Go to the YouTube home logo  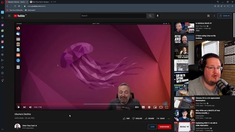[19, 16]
